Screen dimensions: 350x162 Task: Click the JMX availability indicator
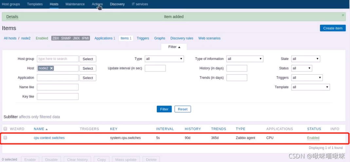coord(76,38)
